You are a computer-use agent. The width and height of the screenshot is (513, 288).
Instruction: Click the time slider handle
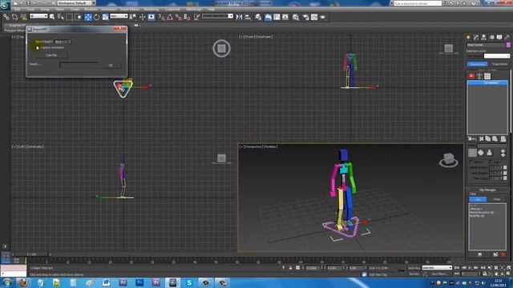coord(31,254)
